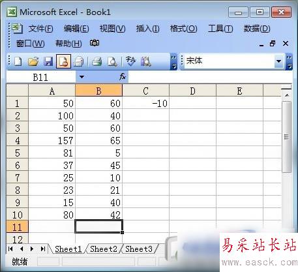The height and width of the screenshot is (272, 298).
Task: Switch to the Sheet2 tab
Action: click(x=104, y=249)
